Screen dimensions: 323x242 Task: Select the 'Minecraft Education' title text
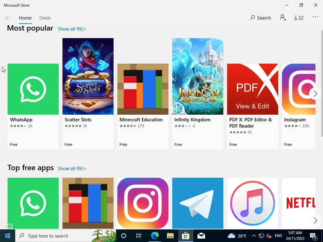[141, 120]
